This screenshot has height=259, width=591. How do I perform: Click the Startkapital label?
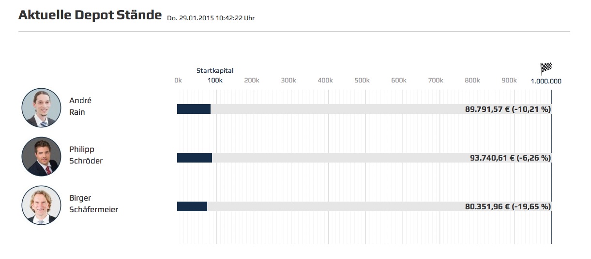click(215, 70)
